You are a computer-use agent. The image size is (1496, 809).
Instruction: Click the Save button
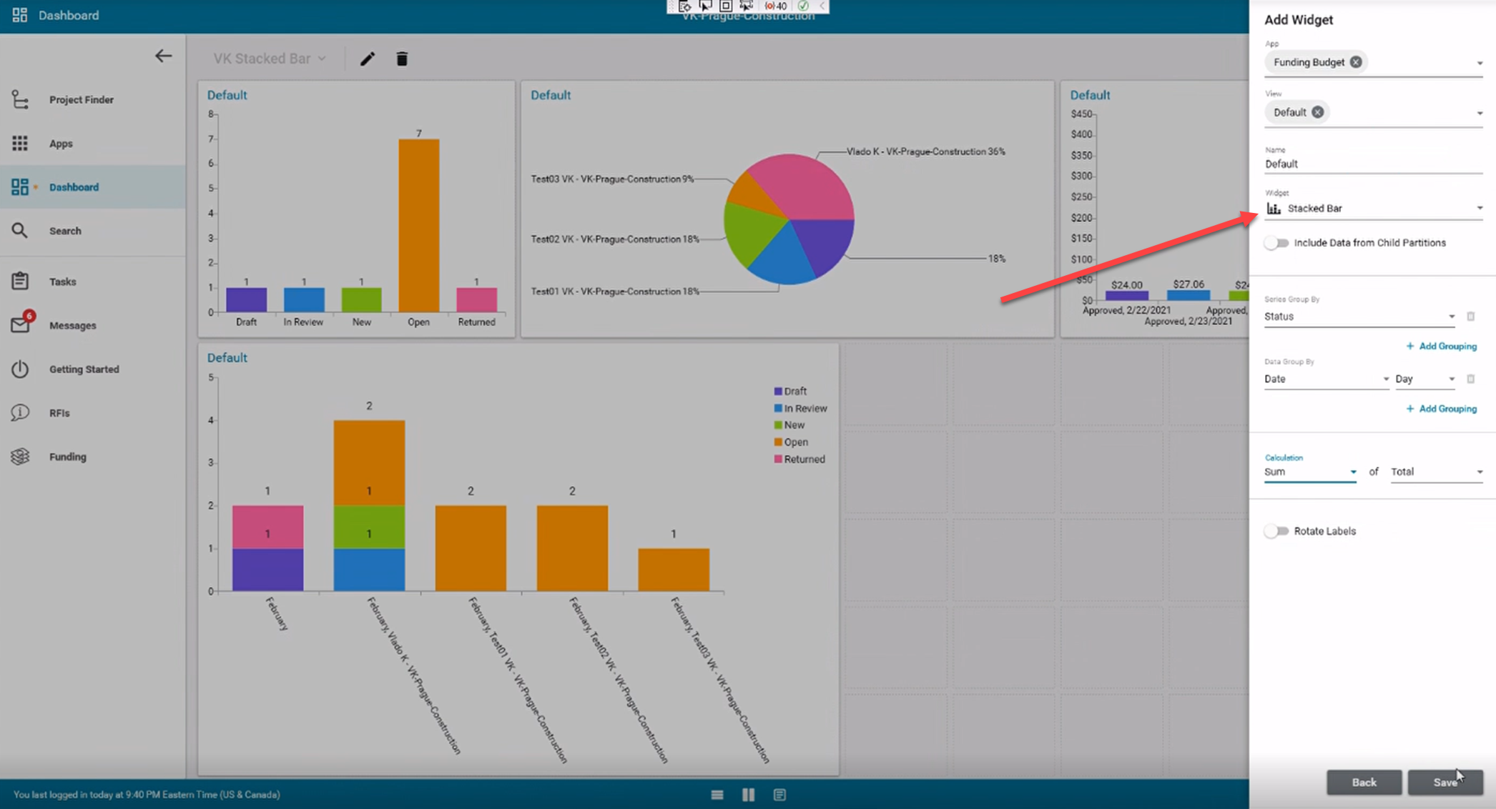click(1445, 783)
